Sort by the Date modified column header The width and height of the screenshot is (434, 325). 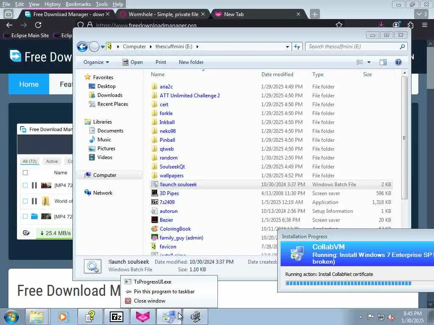277,74
